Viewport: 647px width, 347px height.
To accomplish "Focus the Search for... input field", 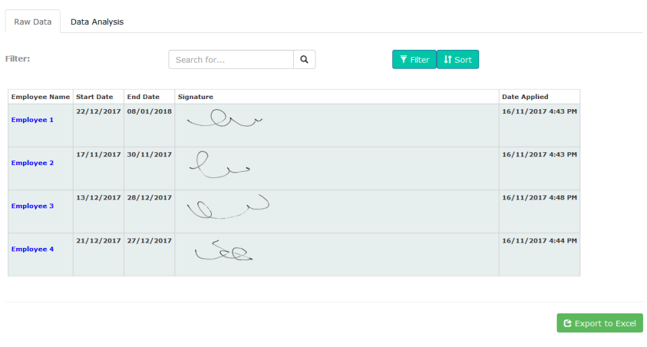I will pos(231,59).
